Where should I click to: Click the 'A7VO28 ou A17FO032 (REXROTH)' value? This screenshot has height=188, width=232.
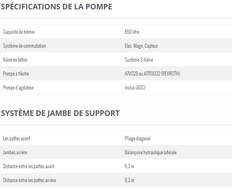pos(152,73)
